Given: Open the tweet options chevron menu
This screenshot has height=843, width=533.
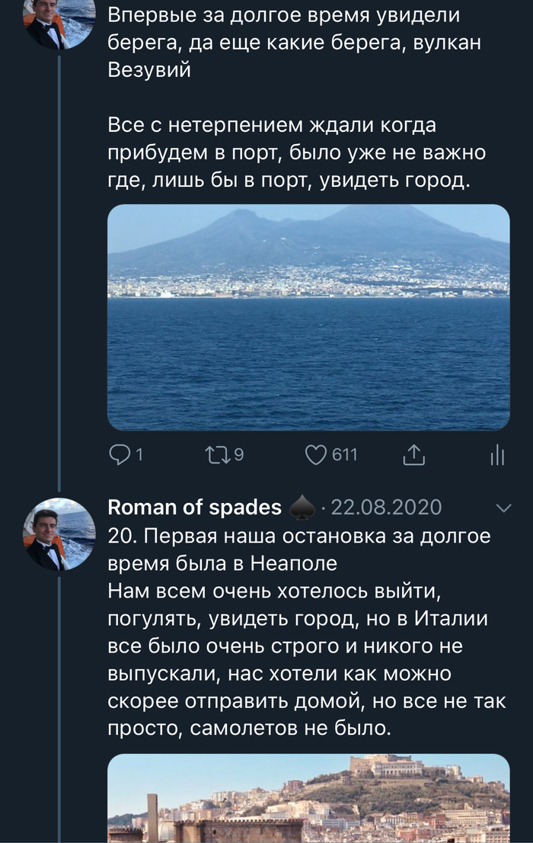Looking at the screenshot, I should tap(503, 508).
